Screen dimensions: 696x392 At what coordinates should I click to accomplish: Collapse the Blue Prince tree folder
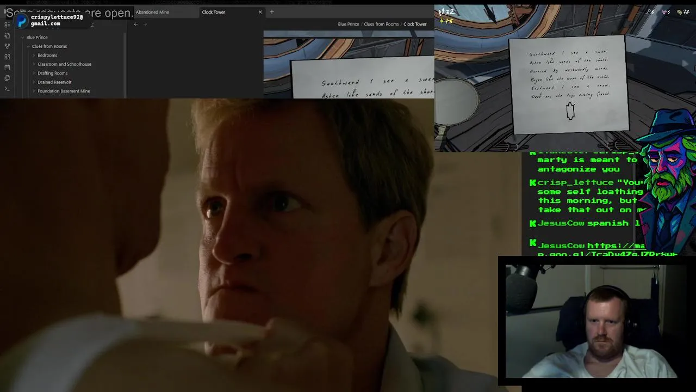22,38
